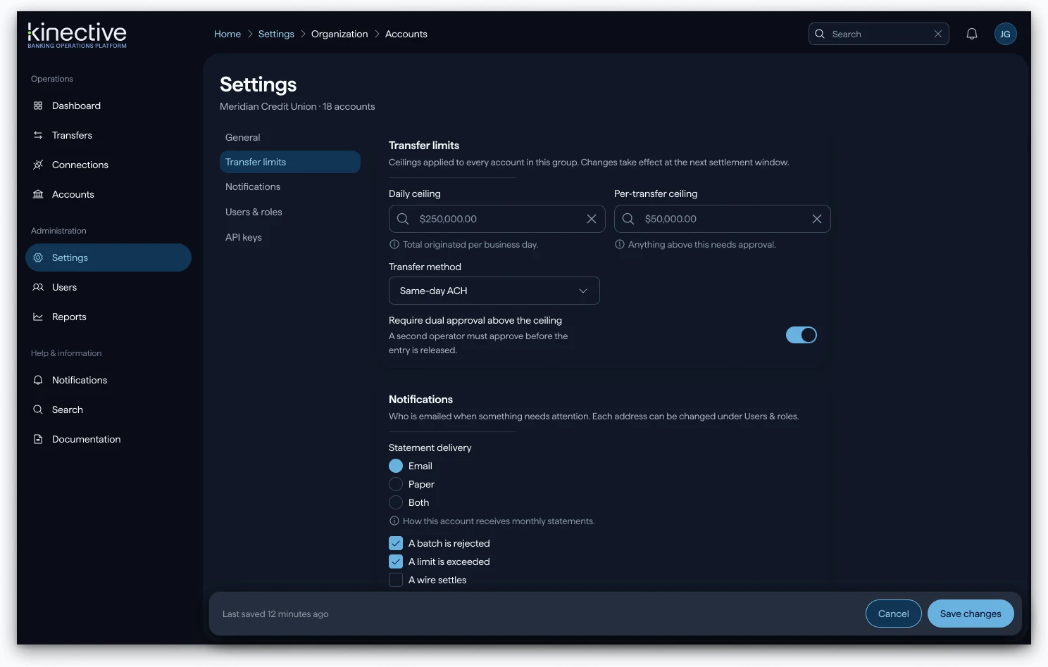Select Paper statement delivery

[396, 484]
